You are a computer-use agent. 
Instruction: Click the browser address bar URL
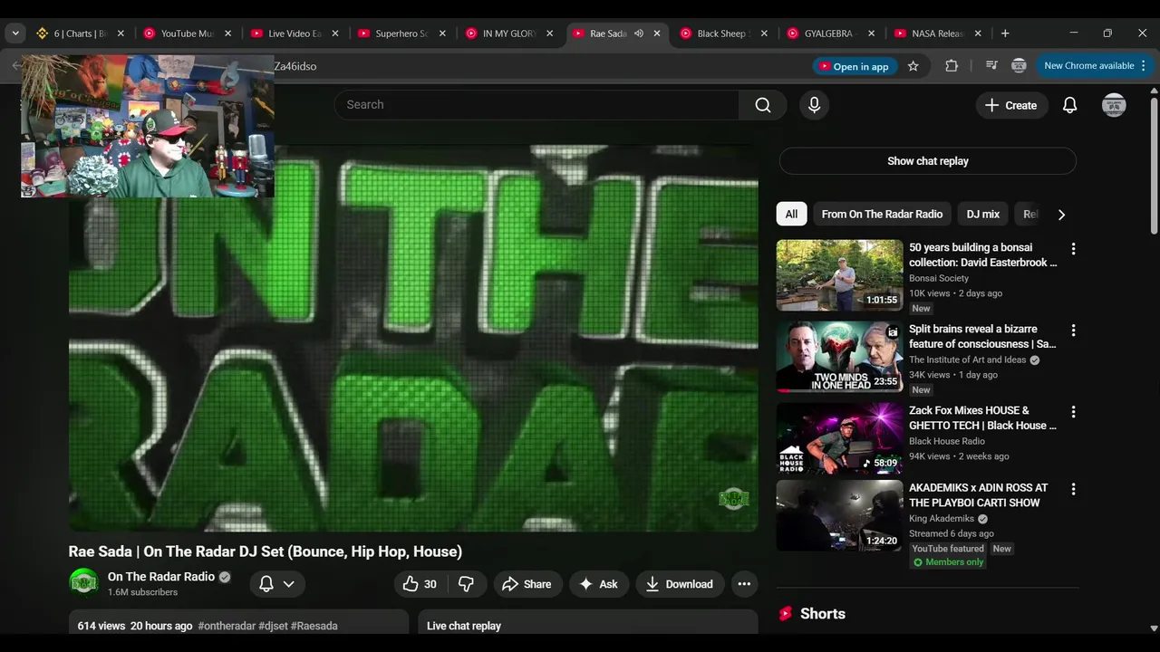[x=295, y=66]
